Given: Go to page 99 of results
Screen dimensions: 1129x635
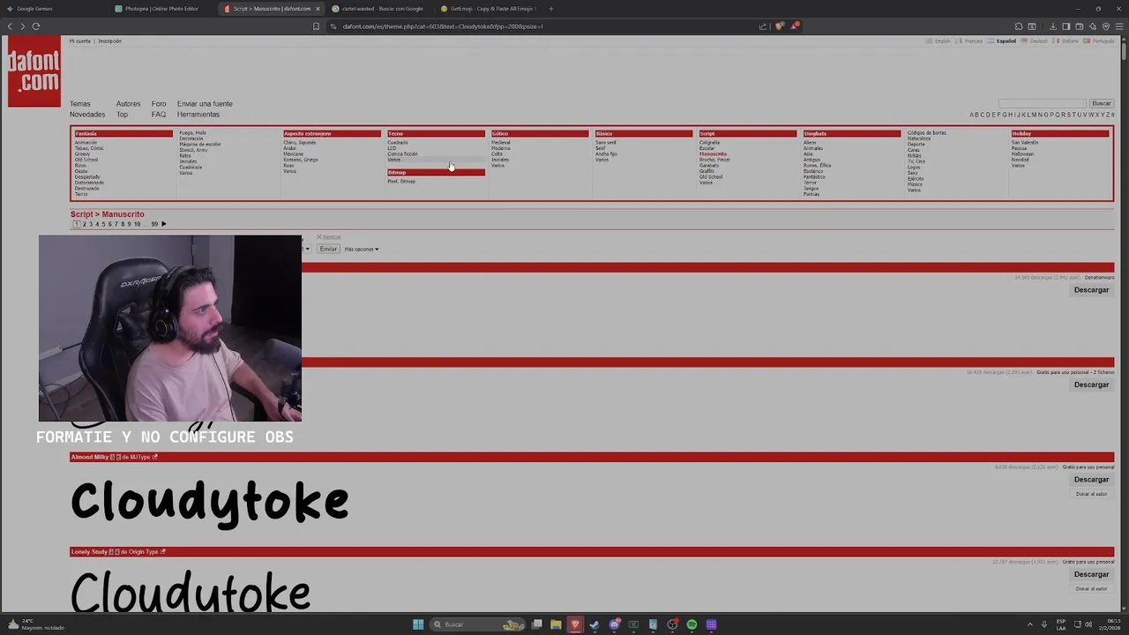Looking at the screenshot, I should click(154, 224).
